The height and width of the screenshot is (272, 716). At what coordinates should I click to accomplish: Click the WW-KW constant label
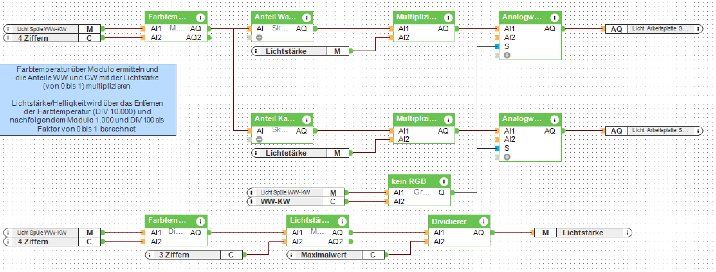tap(275, 202)
